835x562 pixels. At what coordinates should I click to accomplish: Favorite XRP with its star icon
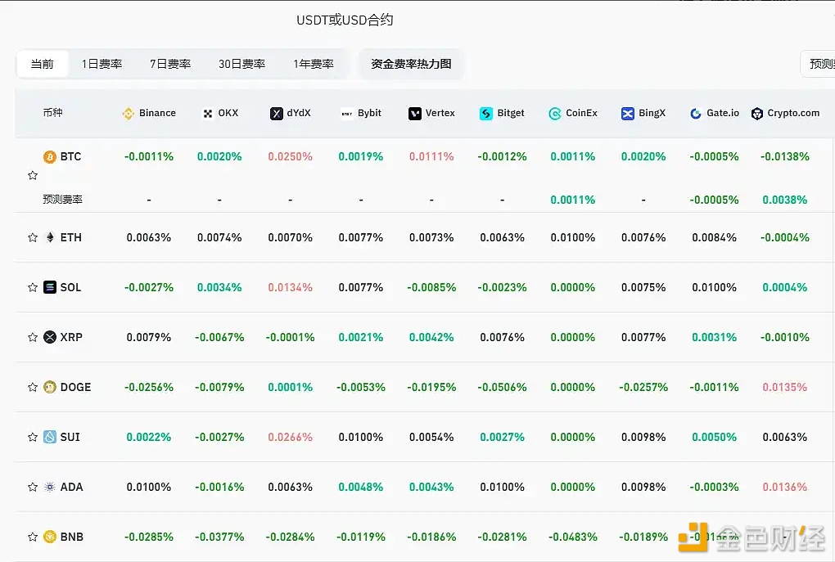point(33,337)
